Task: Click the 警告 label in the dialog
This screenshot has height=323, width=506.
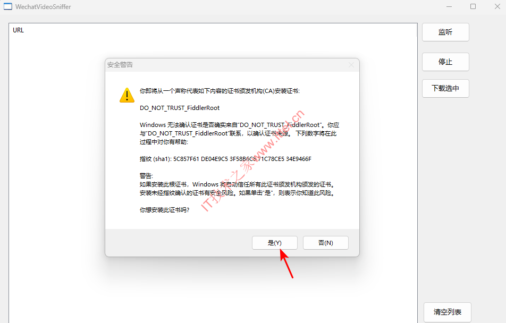Action: (x=146, y=176)
